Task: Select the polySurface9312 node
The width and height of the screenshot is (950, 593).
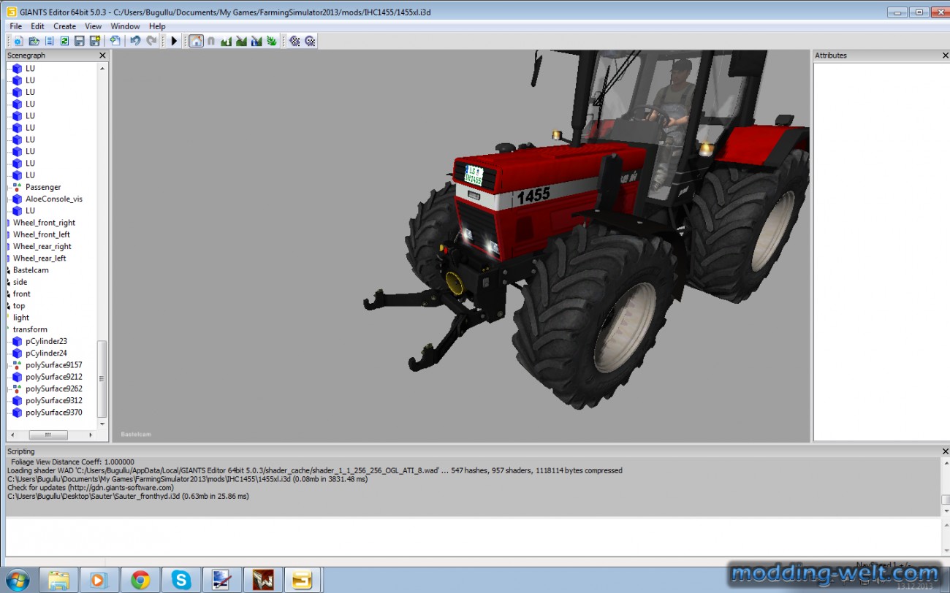Action: [x=53, y=400]
